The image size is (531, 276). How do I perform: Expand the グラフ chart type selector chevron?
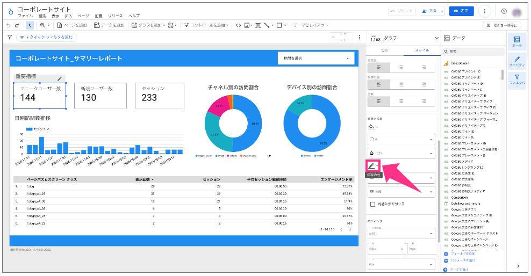click(x=436, y=38)
